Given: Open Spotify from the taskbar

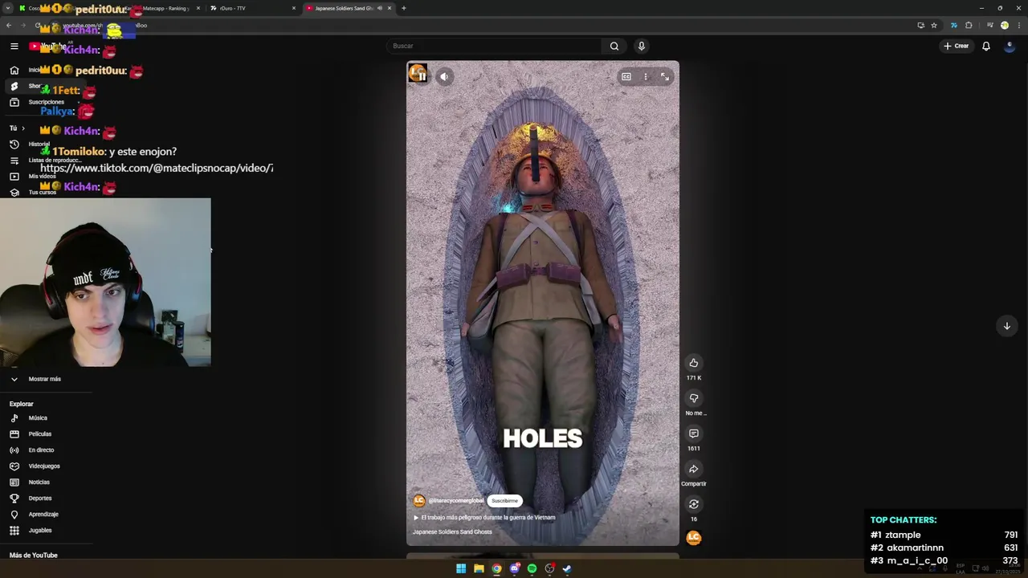Looking at the screenshot, I should click(x=532, y=568).
